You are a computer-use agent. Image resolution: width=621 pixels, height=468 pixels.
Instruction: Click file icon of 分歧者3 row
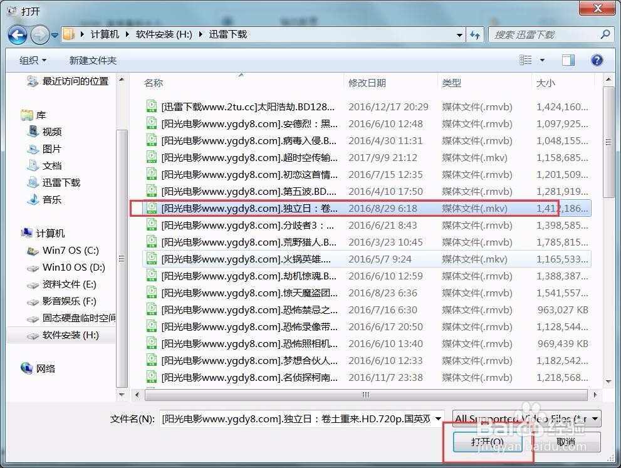152,224
